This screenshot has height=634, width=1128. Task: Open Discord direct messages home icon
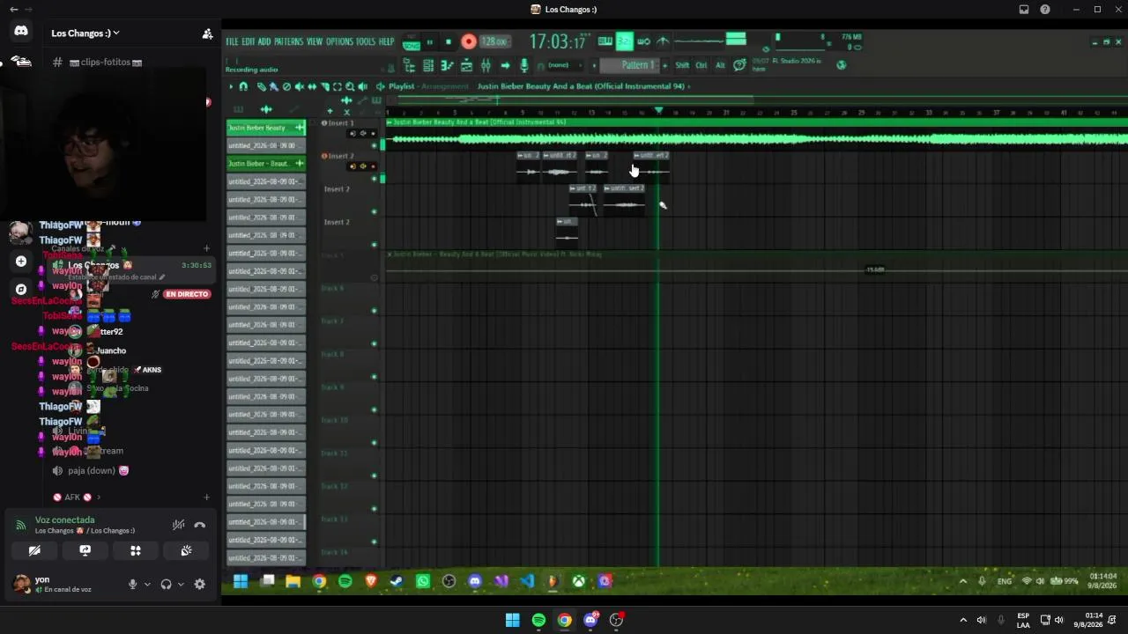coord(21,32)
